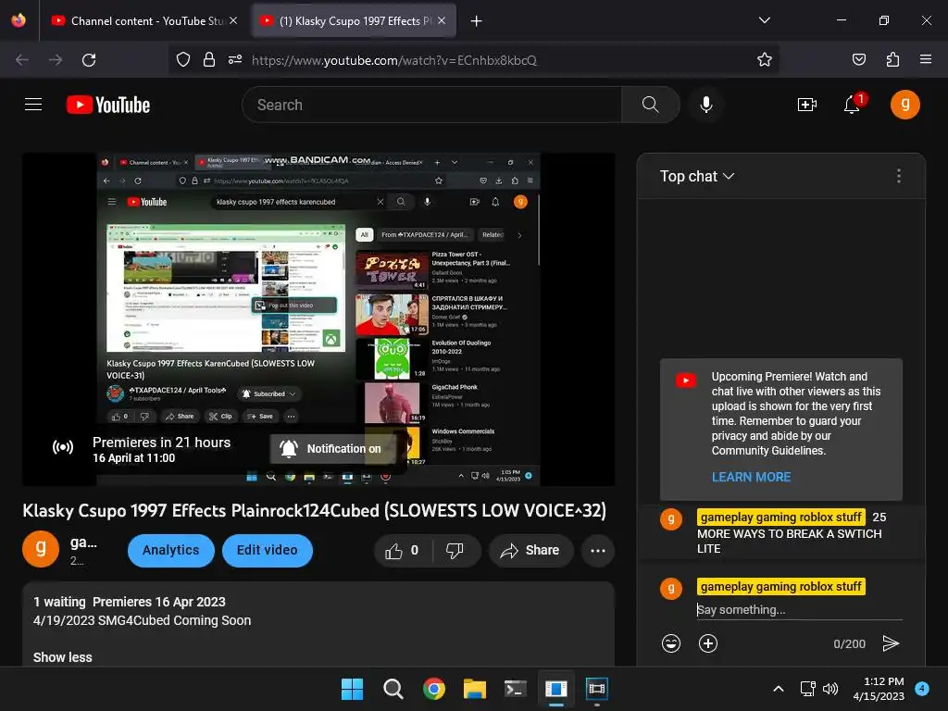This screenshot has width=948, height=711.
Task: Click Firefox account icon at top left
Action: tap(19, 20)
